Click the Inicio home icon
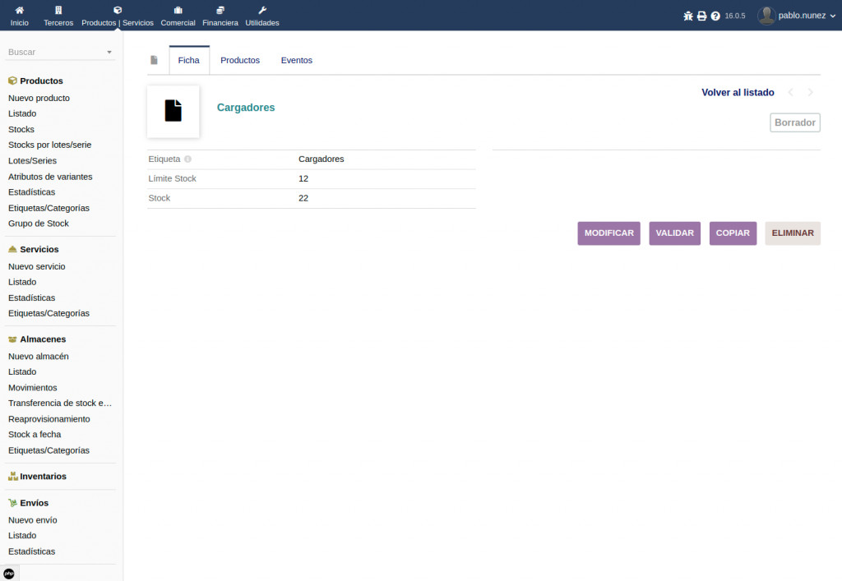Screen dimensions: 842x581 [x=19, y=10]
